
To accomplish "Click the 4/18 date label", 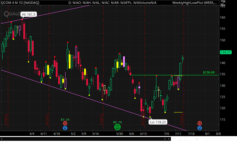I will point(57,134).
